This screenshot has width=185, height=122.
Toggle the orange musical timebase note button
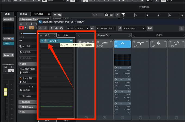click(x=32, y=28)
